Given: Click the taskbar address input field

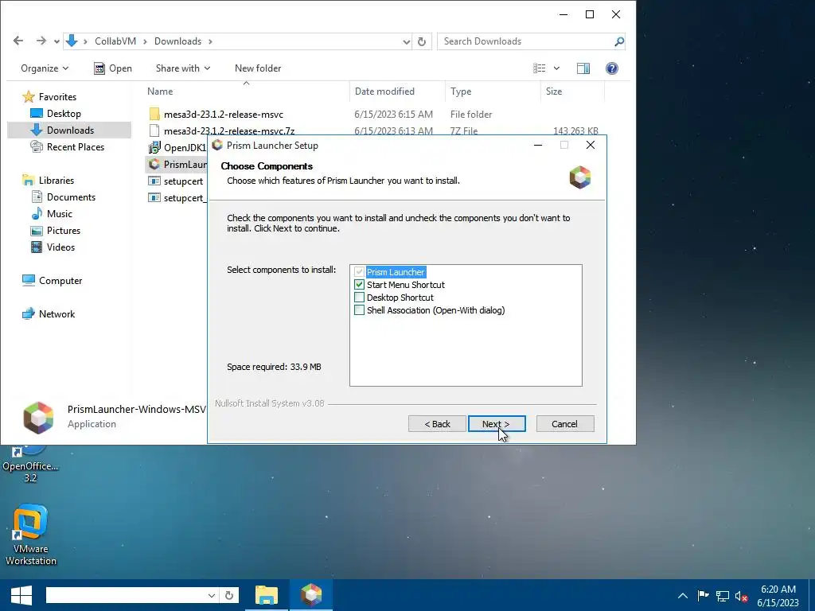Looking at the screenshot, I should tap(126, 595).
